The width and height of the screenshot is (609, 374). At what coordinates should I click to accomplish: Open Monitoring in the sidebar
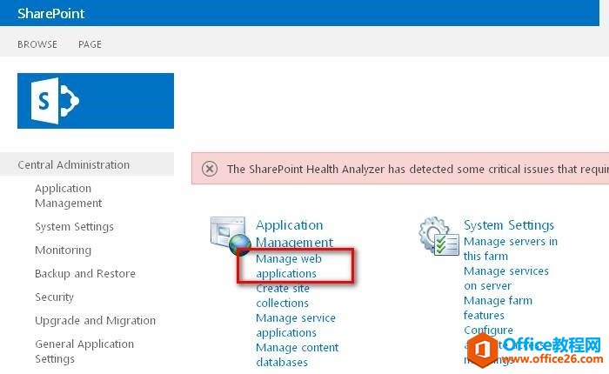(64, 250)
